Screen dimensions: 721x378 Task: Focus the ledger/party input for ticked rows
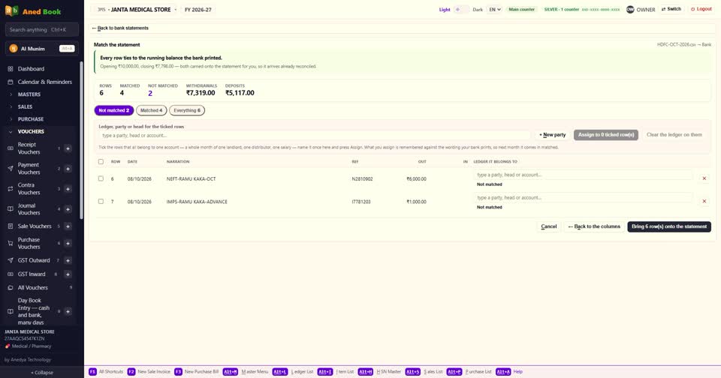314,136
